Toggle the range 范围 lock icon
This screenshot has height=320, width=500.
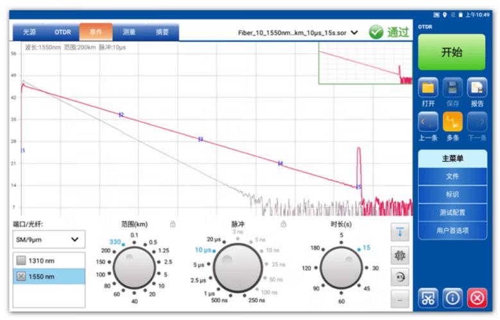(173, 224)
